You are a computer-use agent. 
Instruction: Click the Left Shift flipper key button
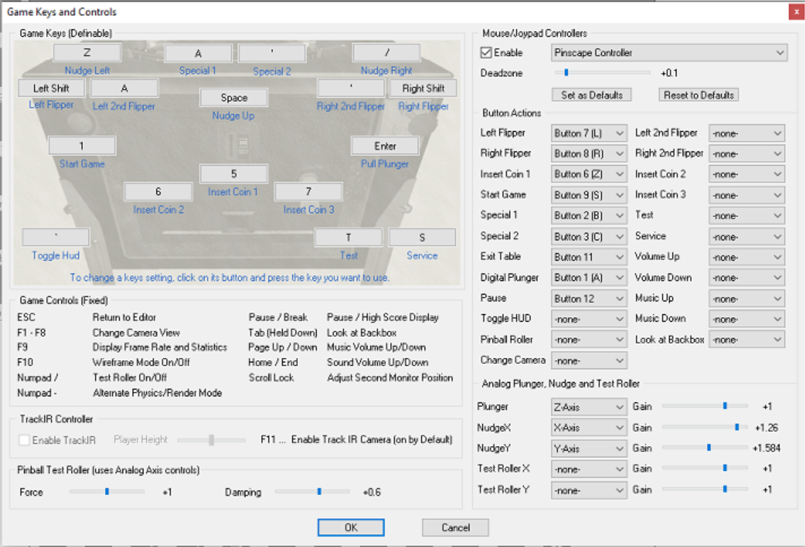pos(51,88)
